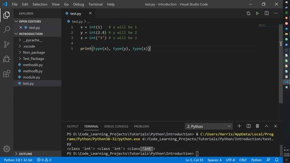Click the Python language mode in status bar
290x163 pixels.
pos(256,160)
